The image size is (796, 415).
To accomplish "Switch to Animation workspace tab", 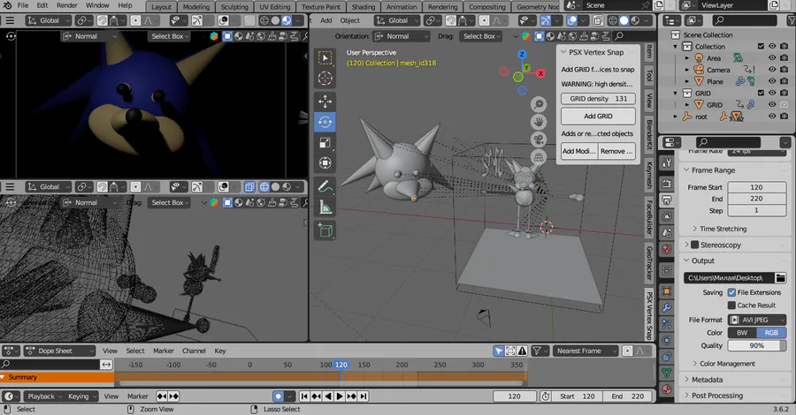I will pyautogui.click(x=401, y=7).
